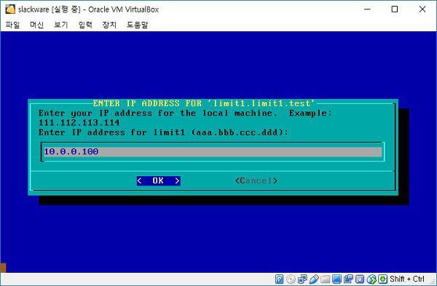This screenshot has height=286, width=437.
Task: Close the VirtualBox window
Action: click(422, 9)
